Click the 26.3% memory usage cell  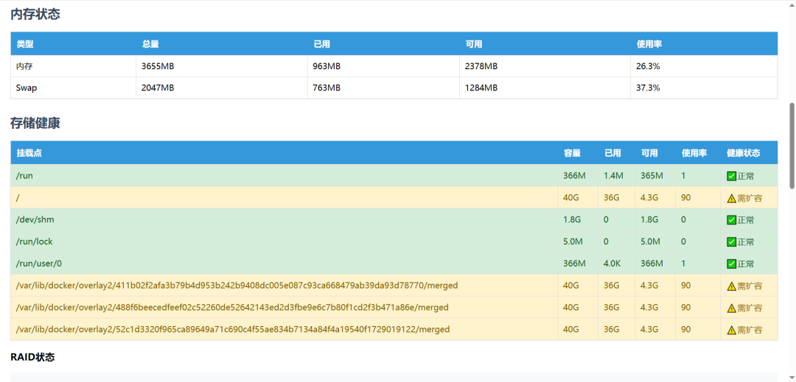tap(648, 66)
